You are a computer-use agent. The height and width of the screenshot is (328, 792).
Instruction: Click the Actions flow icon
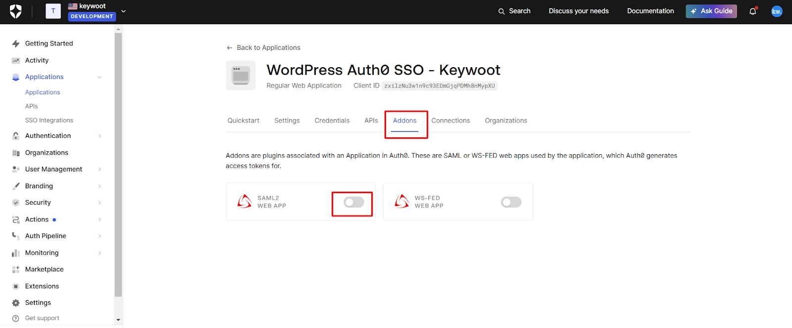coord(16,219)
